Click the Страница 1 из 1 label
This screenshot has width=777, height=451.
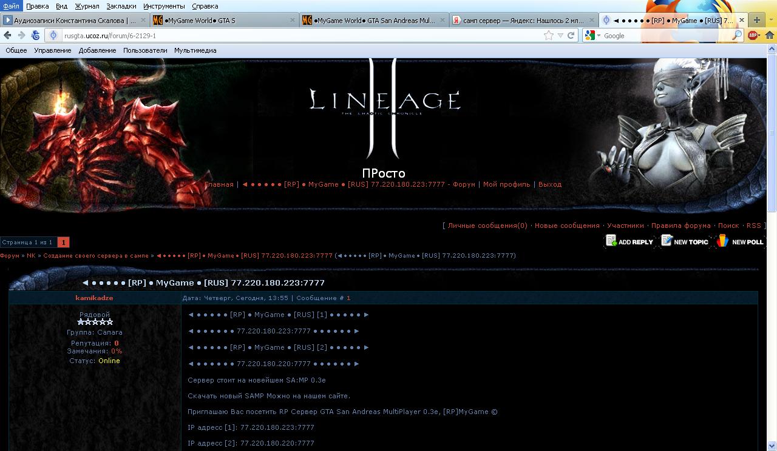click(x=27, y=242)
